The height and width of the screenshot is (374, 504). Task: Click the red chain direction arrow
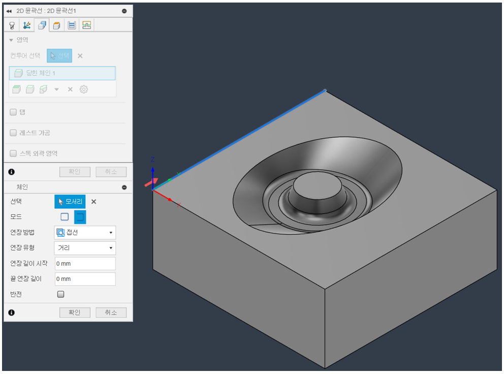[x=151, y=182]
